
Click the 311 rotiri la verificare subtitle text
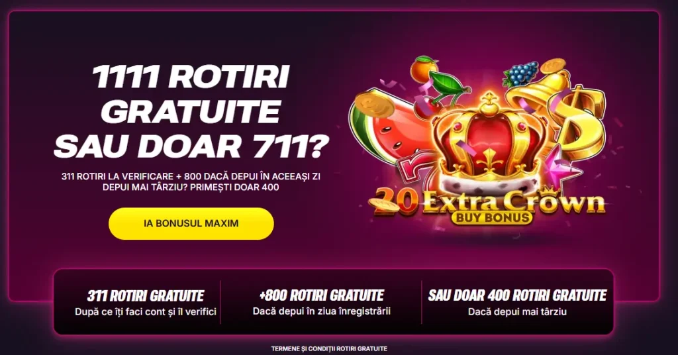click(x=191, y=182)
